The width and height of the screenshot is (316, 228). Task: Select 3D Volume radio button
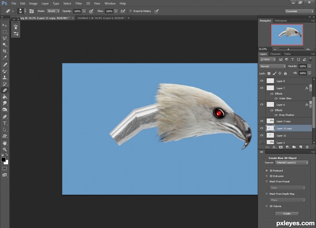coord(267,206)
